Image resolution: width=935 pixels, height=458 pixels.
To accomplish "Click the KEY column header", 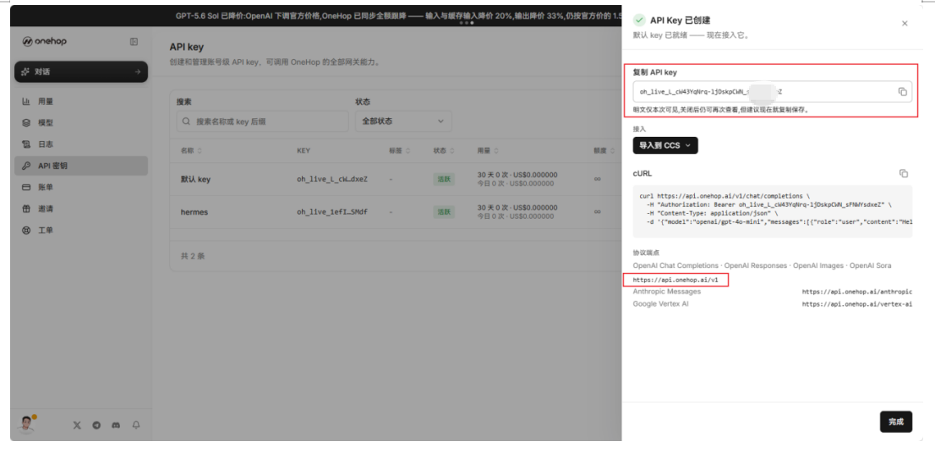I will 303,151.
